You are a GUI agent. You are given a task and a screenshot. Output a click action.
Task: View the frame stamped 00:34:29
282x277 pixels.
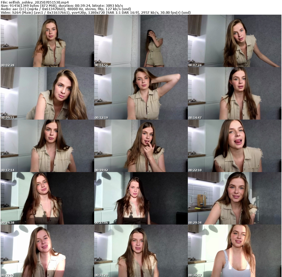tap(141, 251)
